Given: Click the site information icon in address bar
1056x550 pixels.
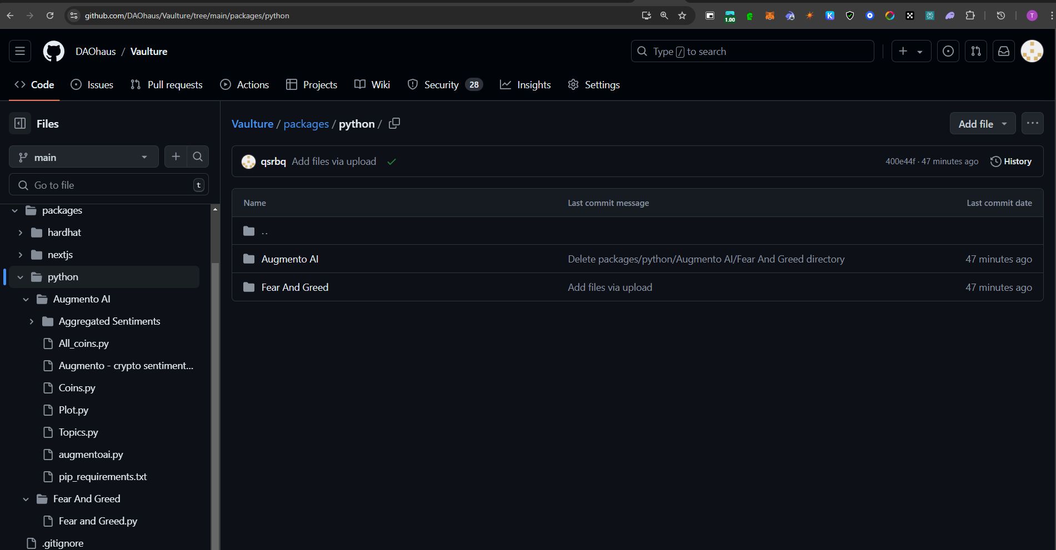Looking at the screenshot, I should [x=73, y=16].
